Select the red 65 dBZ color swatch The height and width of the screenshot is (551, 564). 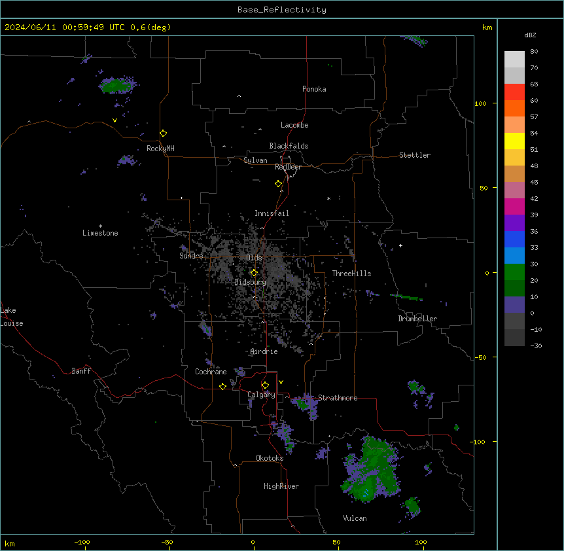click(514, 92)
